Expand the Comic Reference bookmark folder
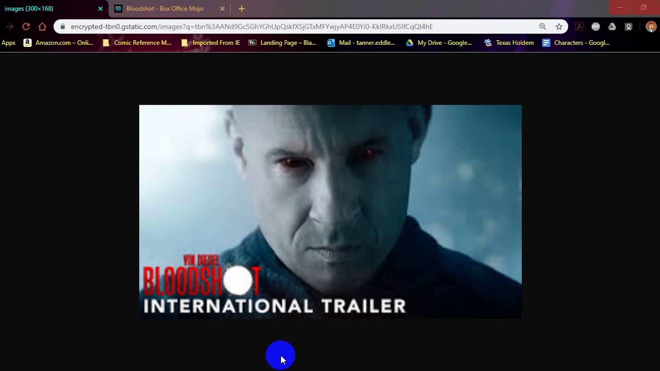The image size is (660, 371). [x=137, y=43]
